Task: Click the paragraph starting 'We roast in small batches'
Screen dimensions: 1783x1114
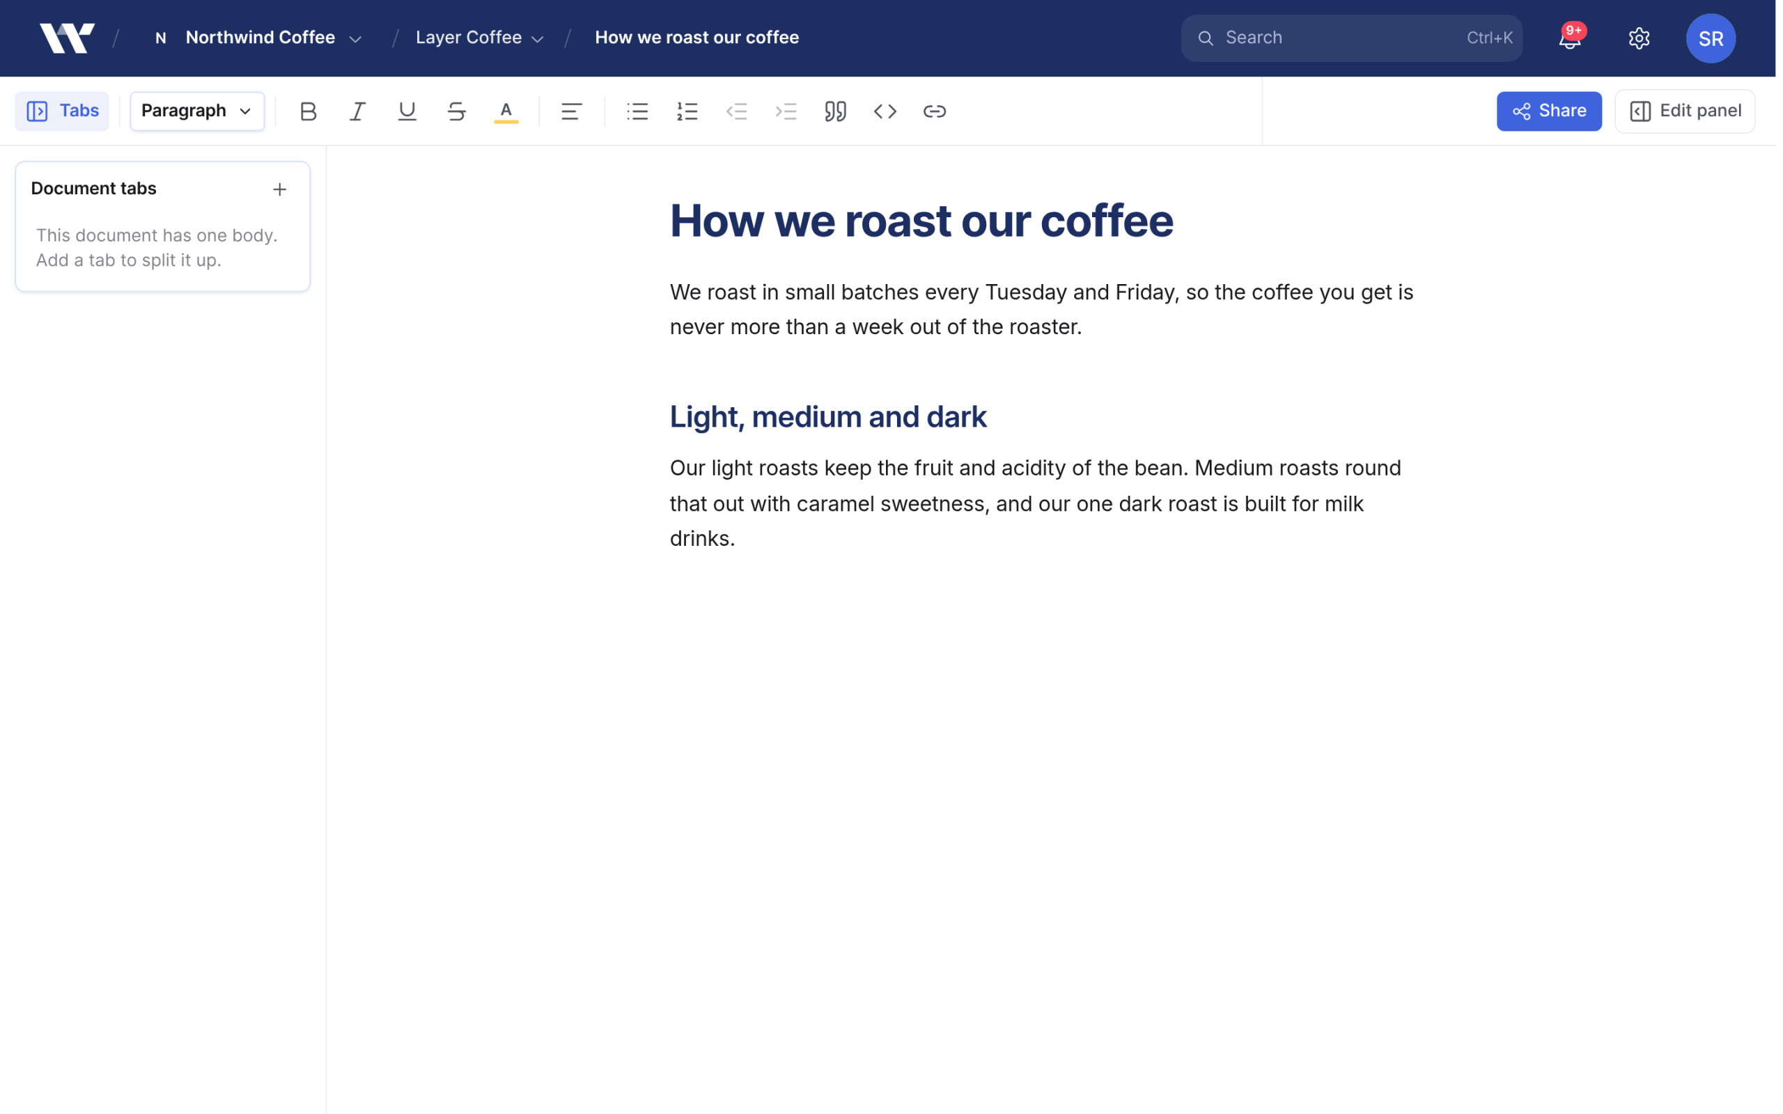Action: coord(1041,309)
